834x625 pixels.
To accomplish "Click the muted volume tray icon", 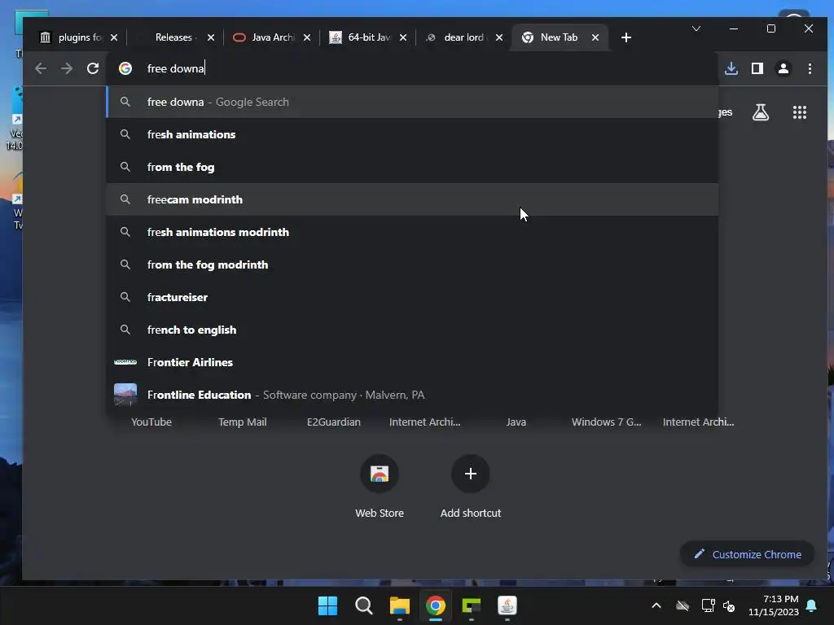I will click(x=729, y=605).
